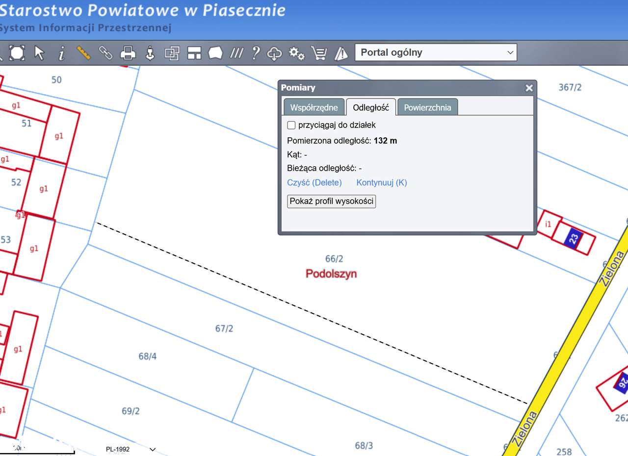The width and height of the screenshot is (628, 456).
Task: Enable the przyciągaj do działek checkbox
Action: click(x=291, y=125)
